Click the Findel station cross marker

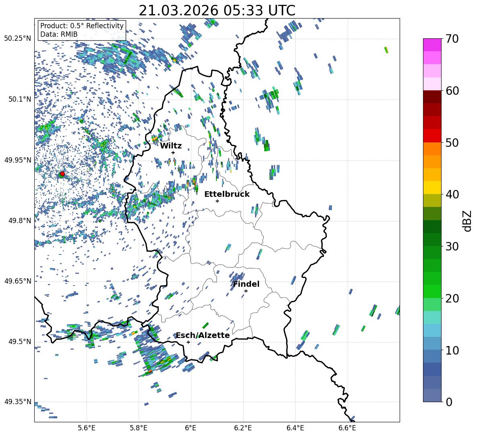click(x=246, y=291)
